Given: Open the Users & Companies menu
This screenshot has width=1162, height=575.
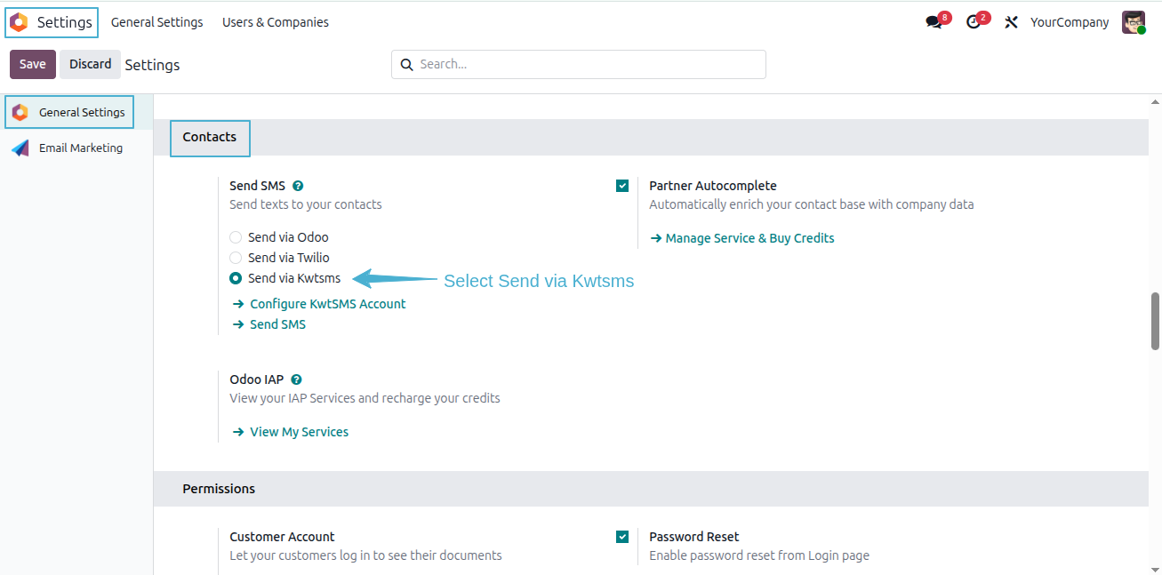Looking at the screenshot, I should 276,22.
